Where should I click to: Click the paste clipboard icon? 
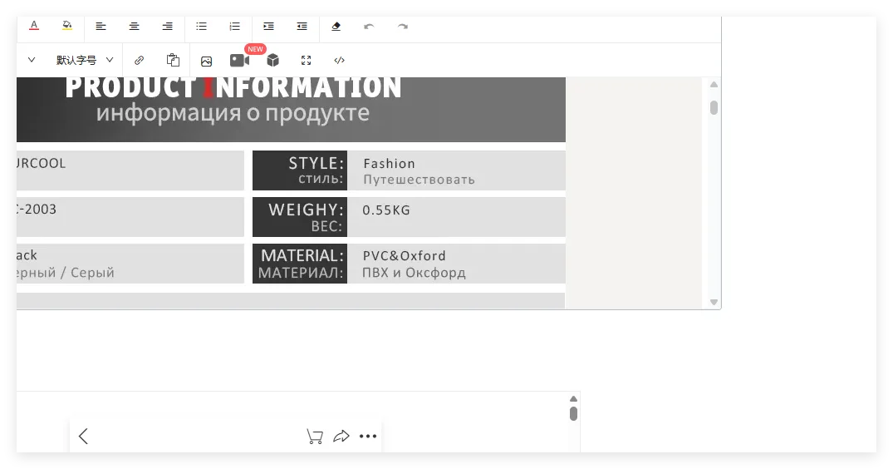tap(173, 60)
